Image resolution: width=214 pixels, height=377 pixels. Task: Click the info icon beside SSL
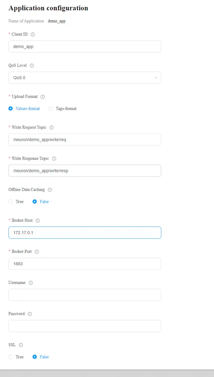click(21, 345)
